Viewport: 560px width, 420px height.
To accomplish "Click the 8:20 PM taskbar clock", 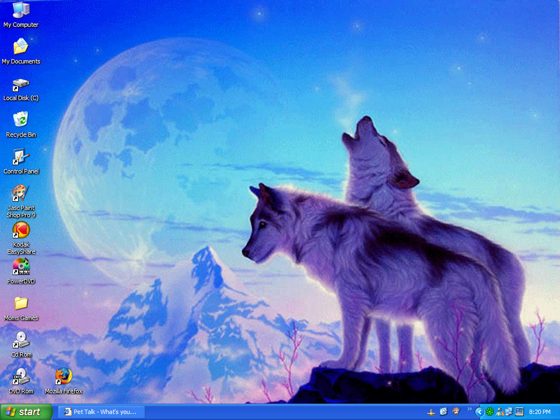I will [540, 412].
